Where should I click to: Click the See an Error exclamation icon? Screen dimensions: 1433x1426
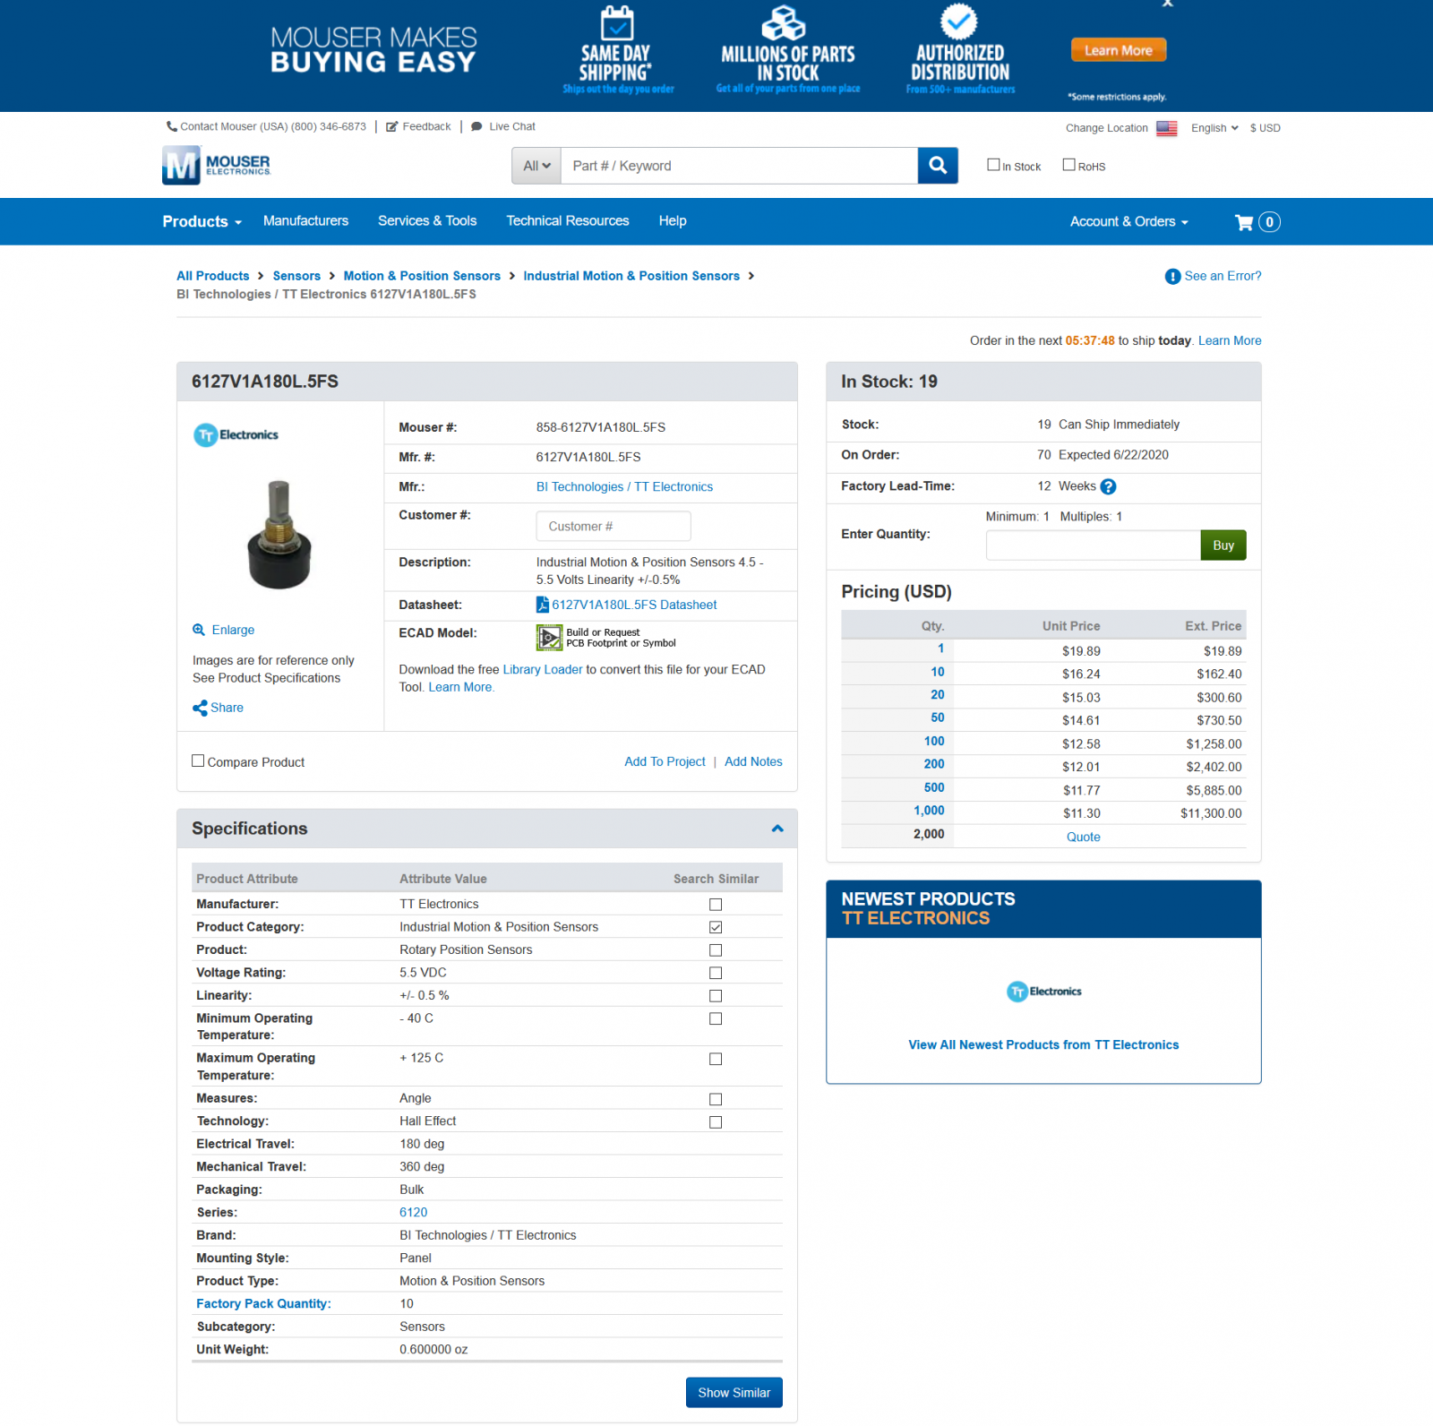pos(1172,277)
